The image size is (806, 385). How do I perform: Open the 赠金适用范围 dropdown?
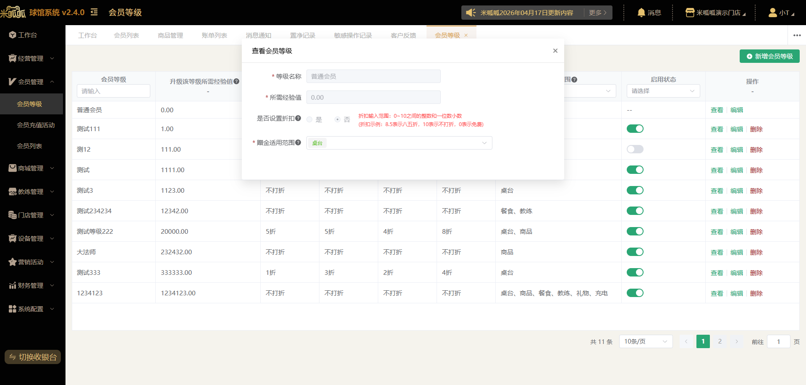click(x=399, y=143)
